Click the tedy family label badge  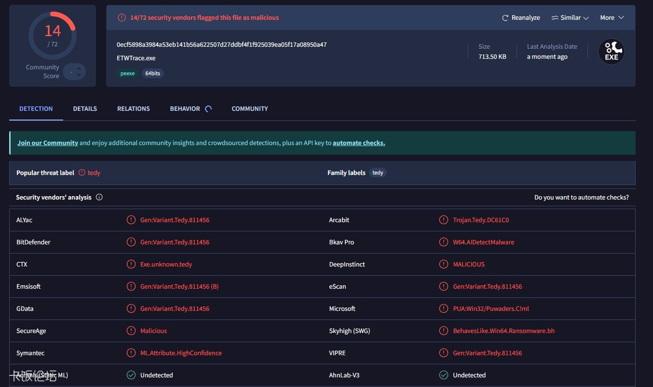coord(378,172)
